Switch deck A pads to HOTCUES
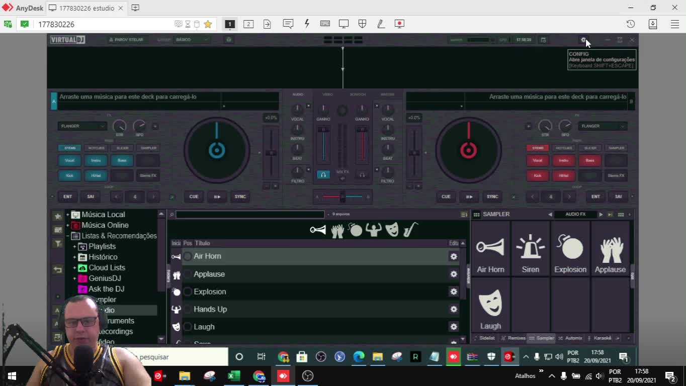Image resolution: width=686 pixels, height=386 pixels. coord(96,148)
